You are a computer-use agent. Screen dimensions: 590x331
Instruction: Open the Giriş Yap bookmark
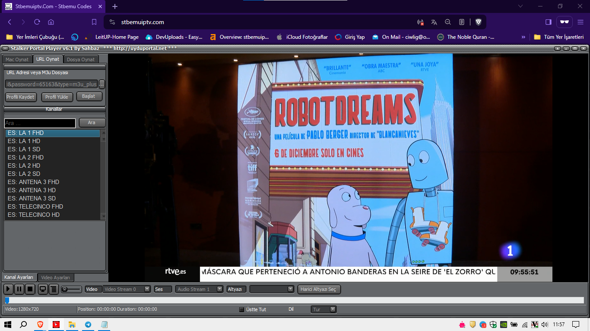point(350,37)
